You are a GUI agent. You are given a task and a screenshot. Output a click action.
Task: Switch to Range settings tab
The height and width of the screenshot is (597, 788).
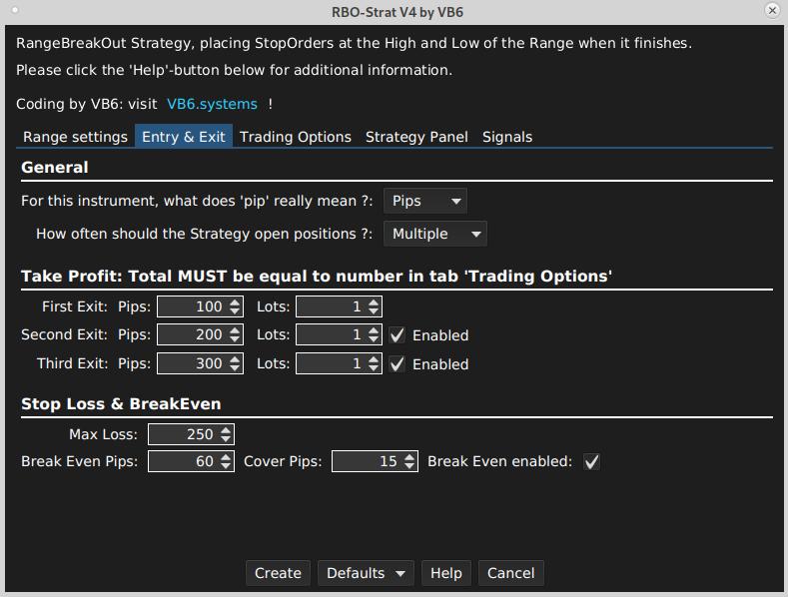75,137
